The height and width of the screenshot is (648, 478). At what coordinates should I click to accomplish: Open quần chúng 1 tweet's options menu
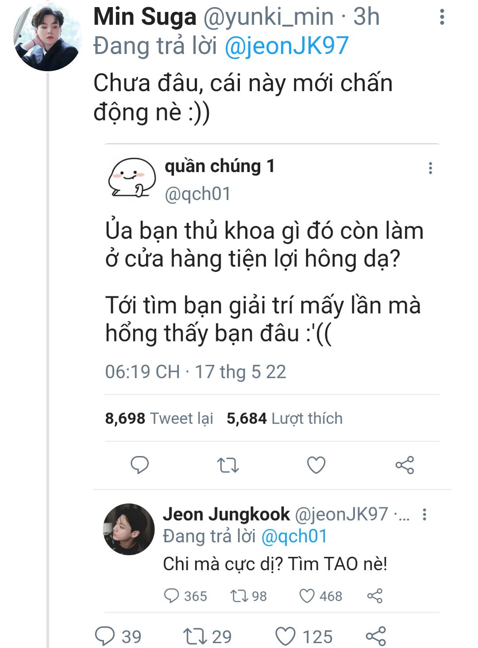click(430, 168)
